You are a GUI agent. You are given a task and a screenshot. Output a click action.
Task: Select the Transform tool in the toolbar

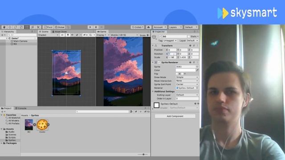tap(33, 27)
